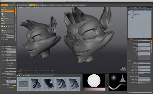Choose the text brush T icon

(13, 26)
